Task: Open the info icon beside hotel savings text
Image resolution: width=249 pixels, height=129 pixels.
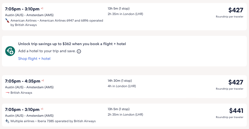Action: 79,51
